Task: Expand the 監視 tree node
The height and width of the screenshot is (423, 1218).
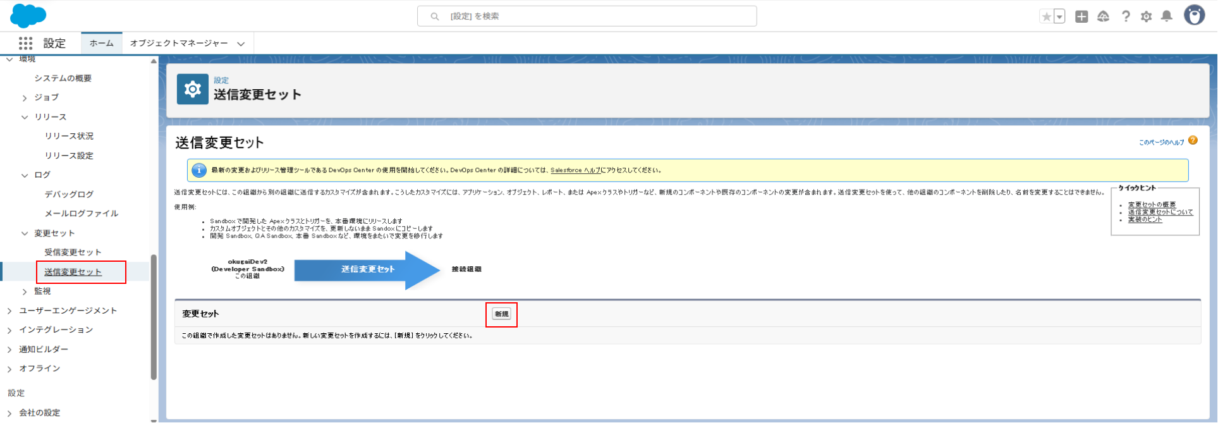Action: (25, 291)
